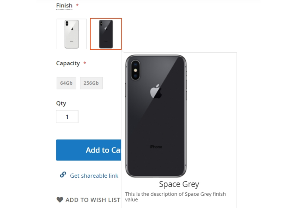Click the Qty input field
This screenshot has height=208, width=297.
pos(67,117)
